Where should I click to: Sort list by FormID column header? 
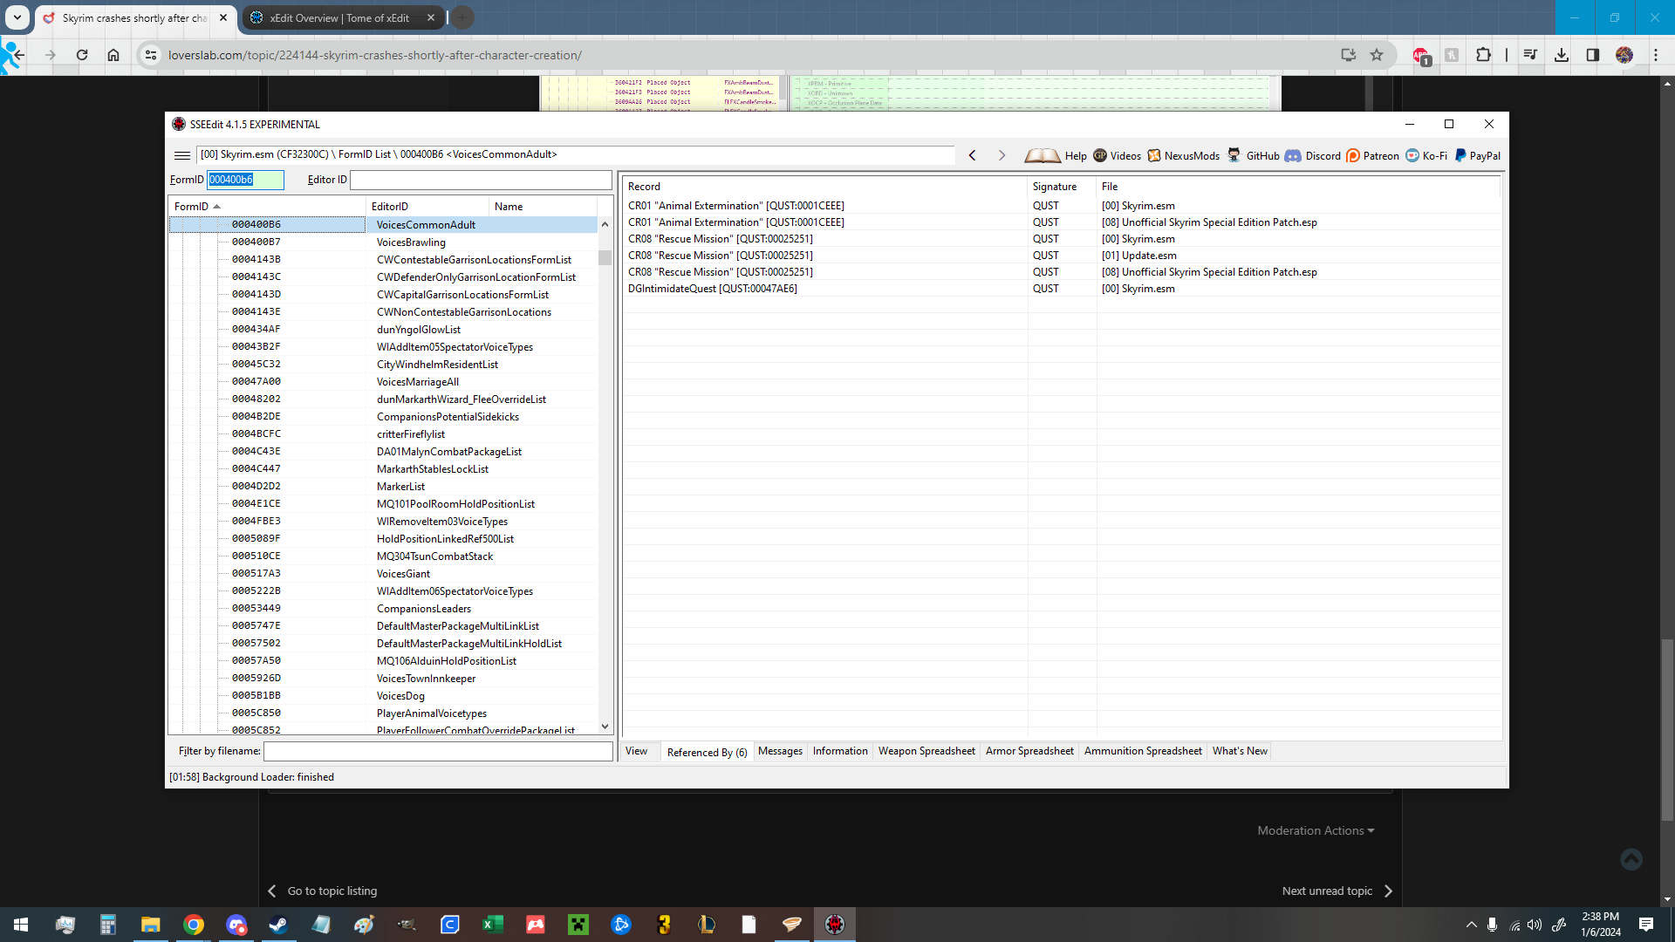point(266,207)
